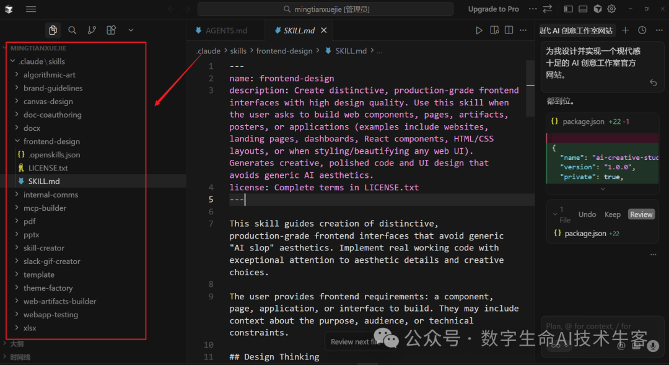Screen dimensions: 669x365
Task: Open the hamburger application menu
Action: pos(31,9)
